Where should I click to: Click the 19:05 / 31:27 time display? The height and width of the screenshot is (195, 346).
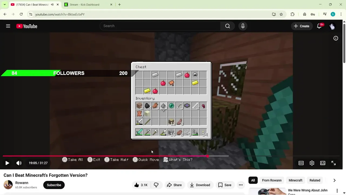(38, 163)
